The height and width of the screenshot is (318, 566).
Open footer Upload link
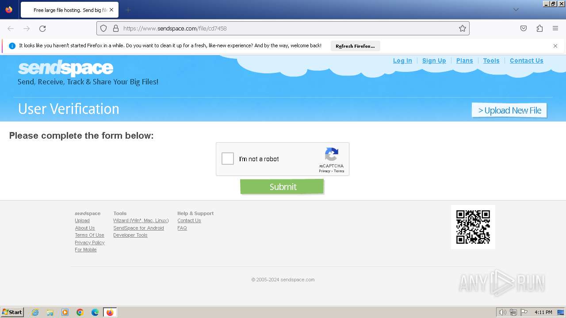tap(82, 220)
